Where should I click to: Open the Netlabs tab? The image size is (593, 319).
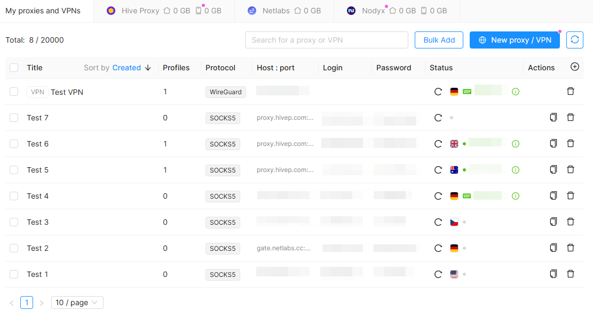pyautogui.click(x=284, y=11)
